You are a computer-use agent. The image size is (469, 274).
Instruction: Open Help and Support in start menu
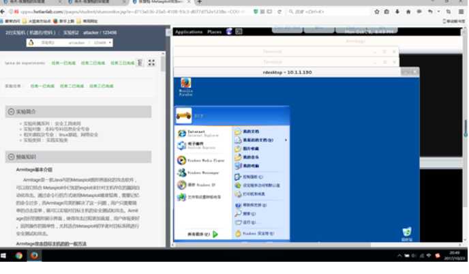[251, 205]
